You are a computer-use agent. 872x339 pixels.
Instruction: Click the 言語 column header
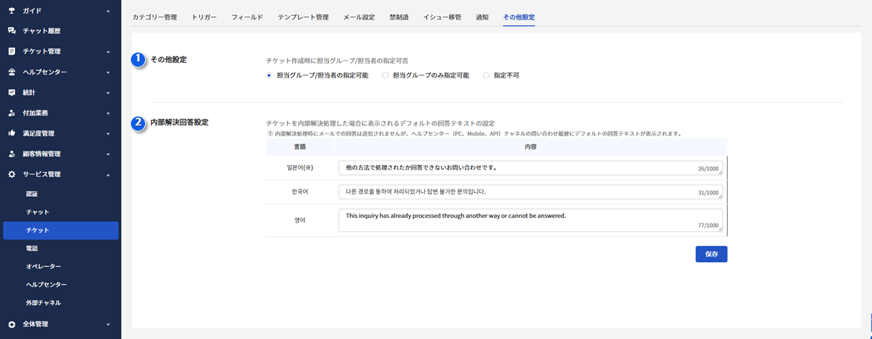pyautogui.click(x=300, y=146)
